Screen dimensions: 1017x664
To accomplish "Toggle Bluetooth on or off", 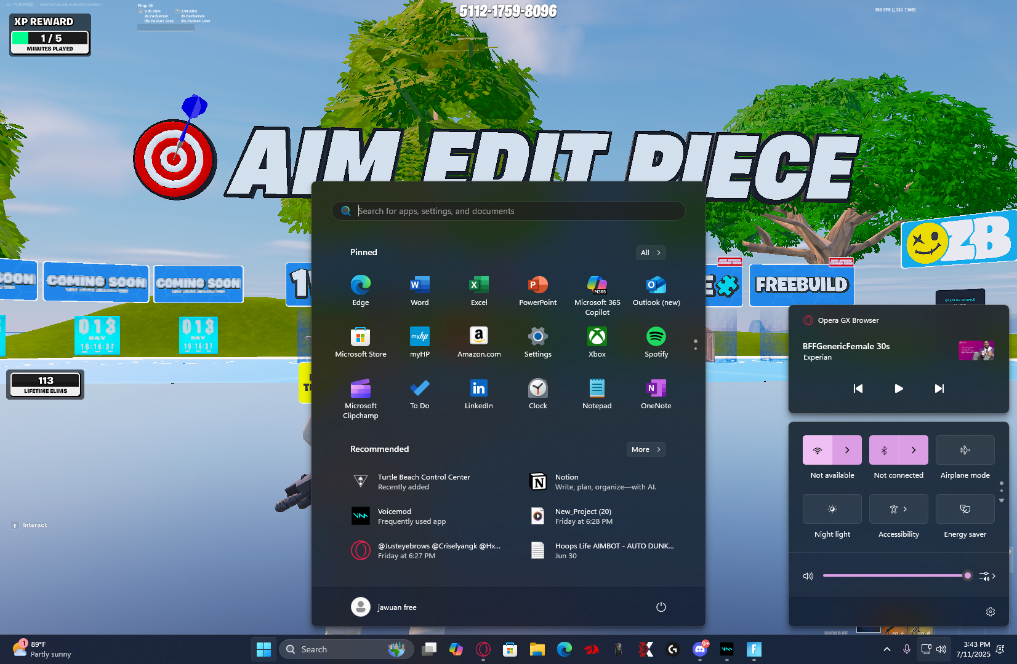I will tap(884, 450).
